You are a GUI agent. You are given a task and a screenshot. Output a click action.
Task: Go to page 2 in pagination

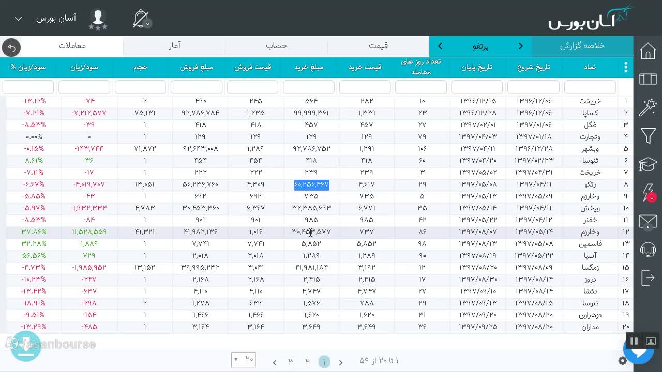click(x=307, y=361)
